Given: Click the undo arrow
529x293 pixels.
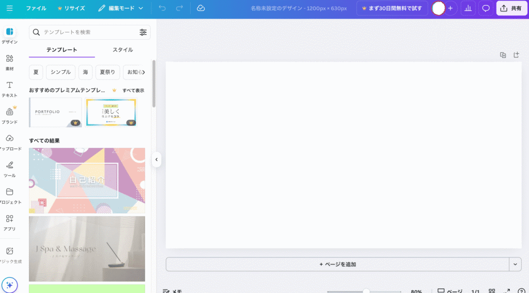Looking at the screenshot, I should (162, 8).
